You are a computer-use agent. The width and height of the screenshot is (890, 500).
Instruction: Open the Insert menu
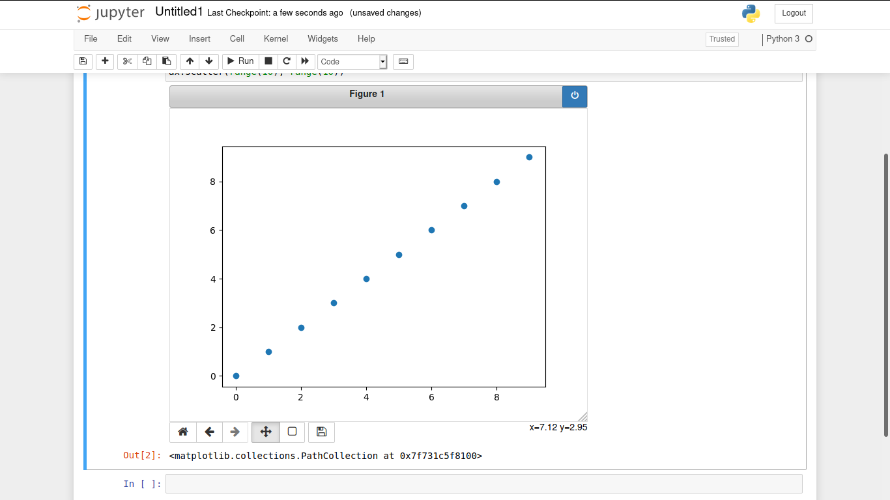click(199, 39)
